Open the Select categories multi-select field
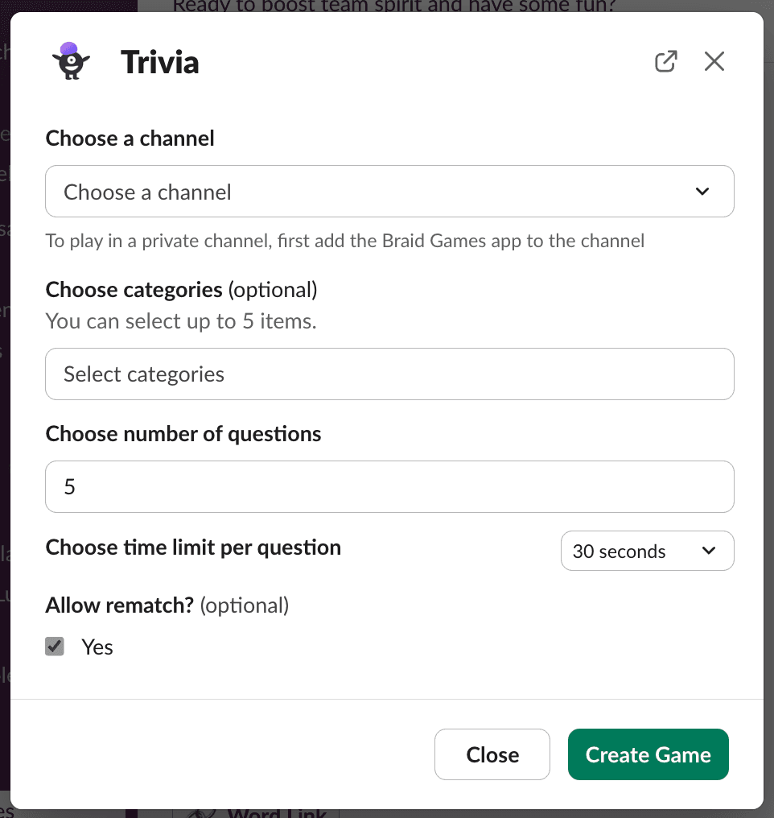774x818 pixels. 389,374
